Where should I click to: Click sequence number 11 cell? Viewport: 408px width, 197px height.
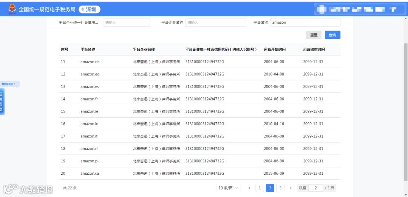click(x=63, y=62)
